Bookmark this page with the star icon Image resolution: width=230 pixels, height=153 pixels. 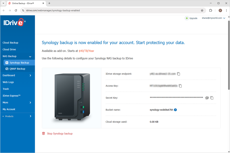point(202,10)
